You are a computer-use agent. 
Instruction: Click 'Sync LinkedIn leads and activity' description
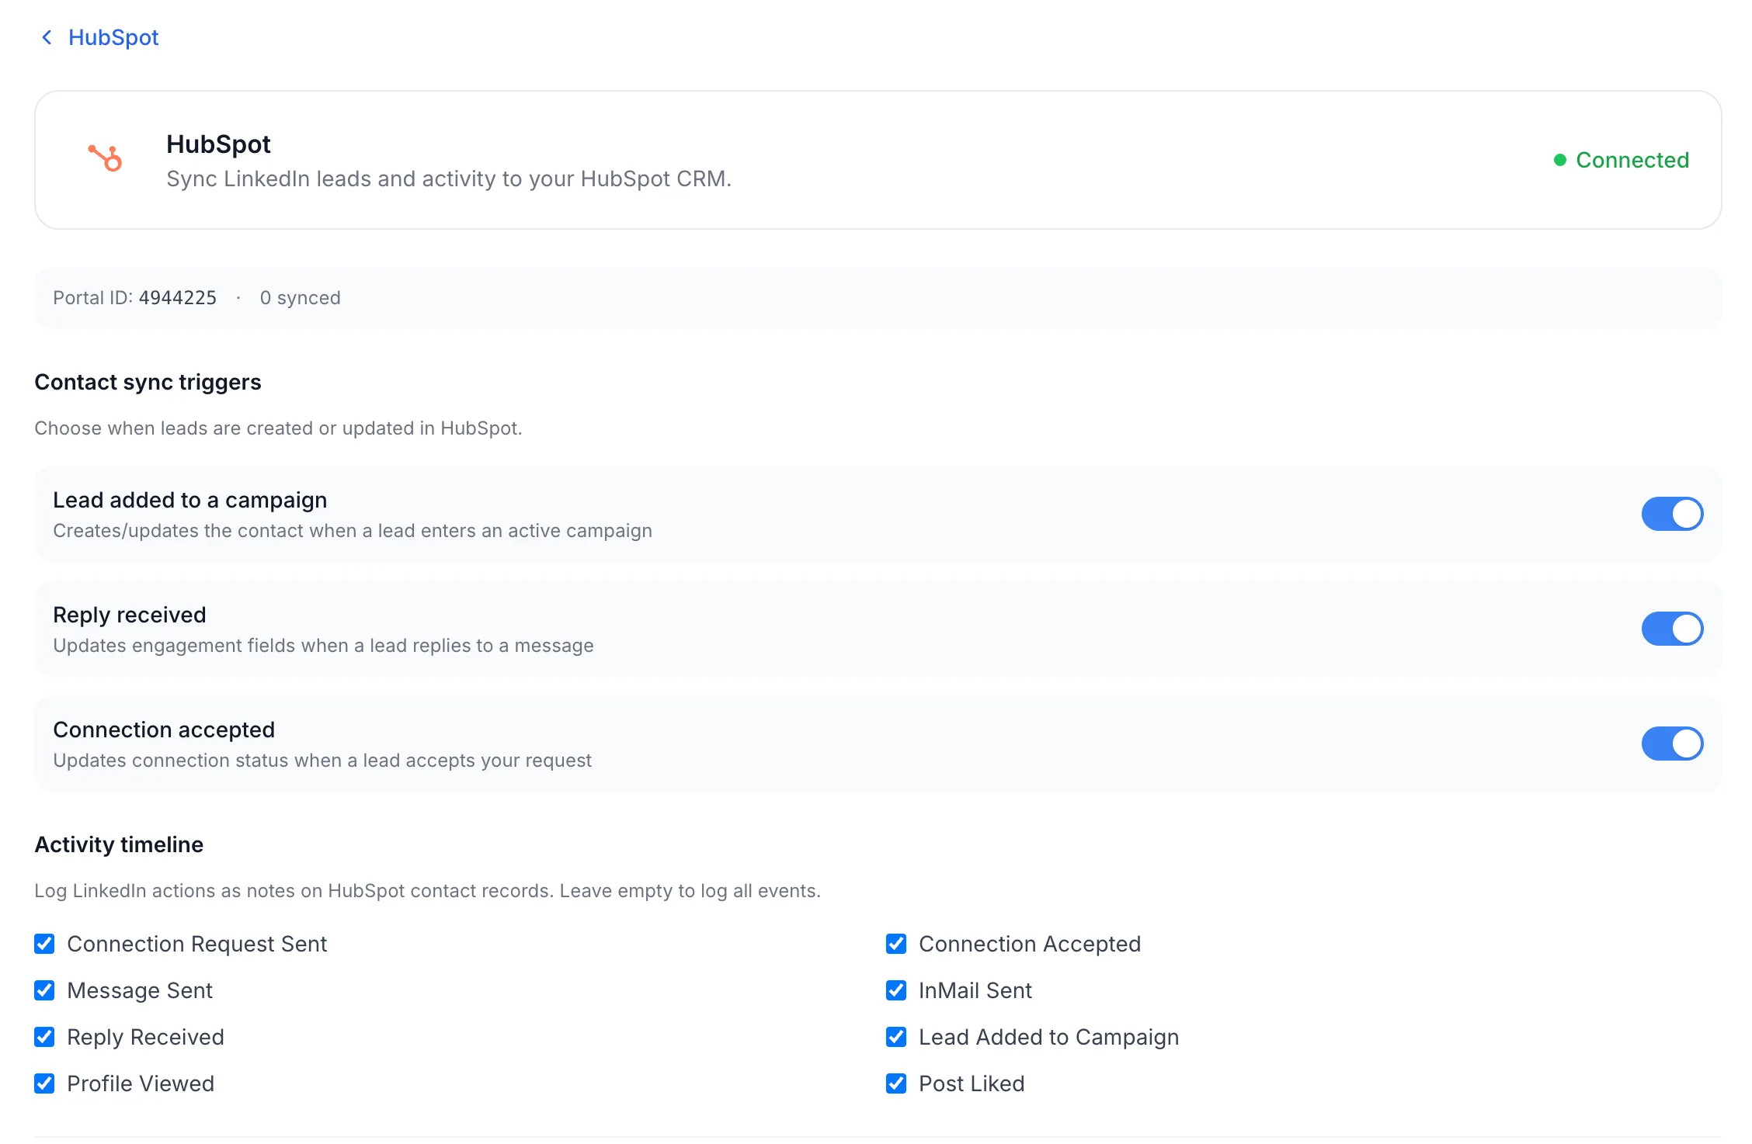point(449,179)
